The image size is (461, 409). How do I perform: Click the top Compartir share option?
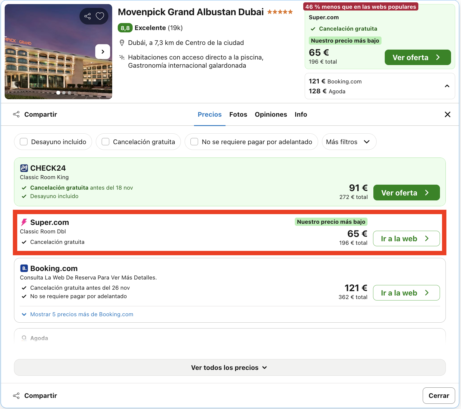click(x=35, y=114)
